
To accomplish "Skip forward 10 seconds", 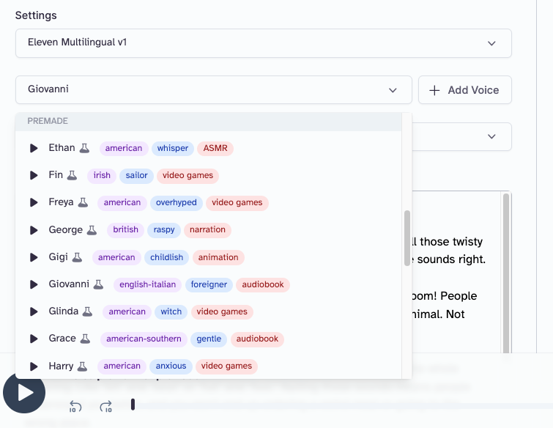I will pos(106,406).
